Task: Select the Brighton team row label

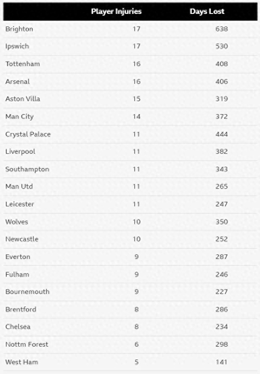Action: (x=19, y=29)
